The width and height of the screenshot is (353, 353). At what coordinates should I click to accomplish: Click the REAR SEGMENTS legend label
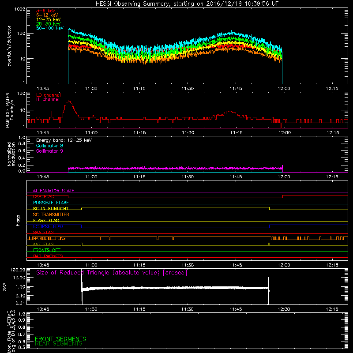pyautogui.click(x=59, y=344)
